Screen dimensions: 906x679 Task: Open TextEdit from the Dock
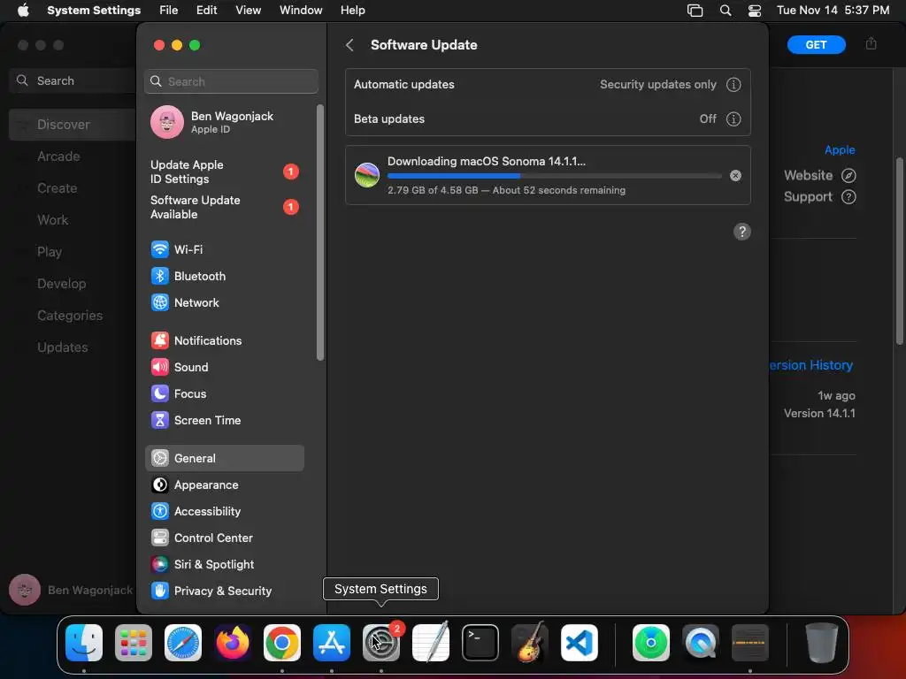tap(431, 643)
